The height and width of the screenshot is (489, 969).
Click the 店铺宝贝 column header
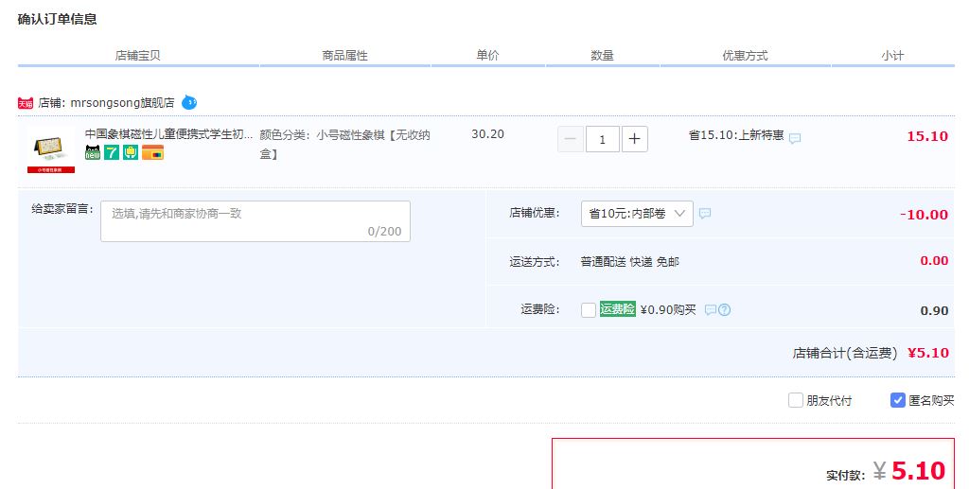pos(138,56)
